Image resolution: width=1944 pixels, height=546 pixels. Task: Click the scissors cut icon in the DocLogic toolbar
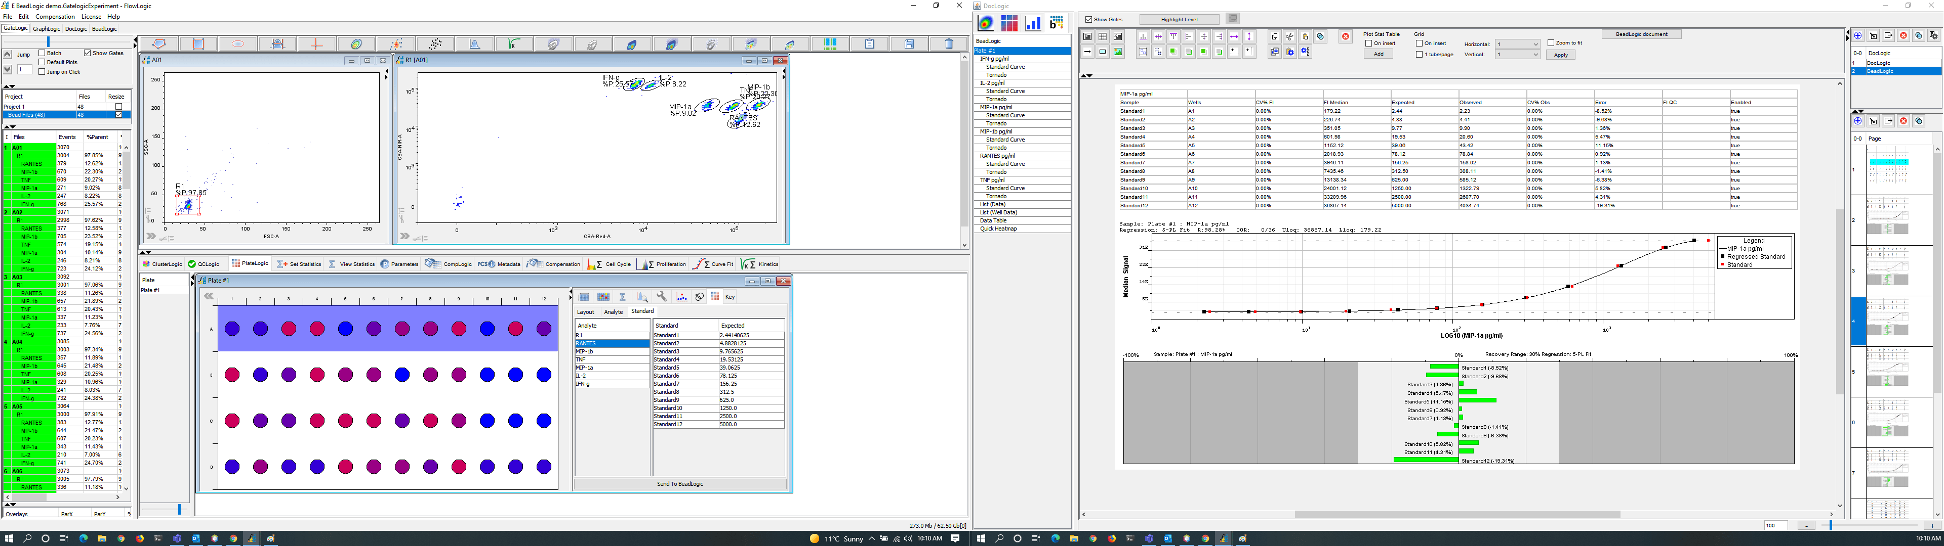tap(1290, 36)
